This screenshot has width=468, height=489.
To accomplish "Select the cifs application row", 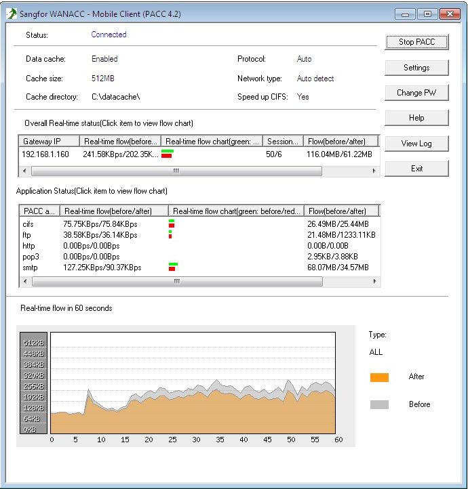I will click(x=199, y=224).
